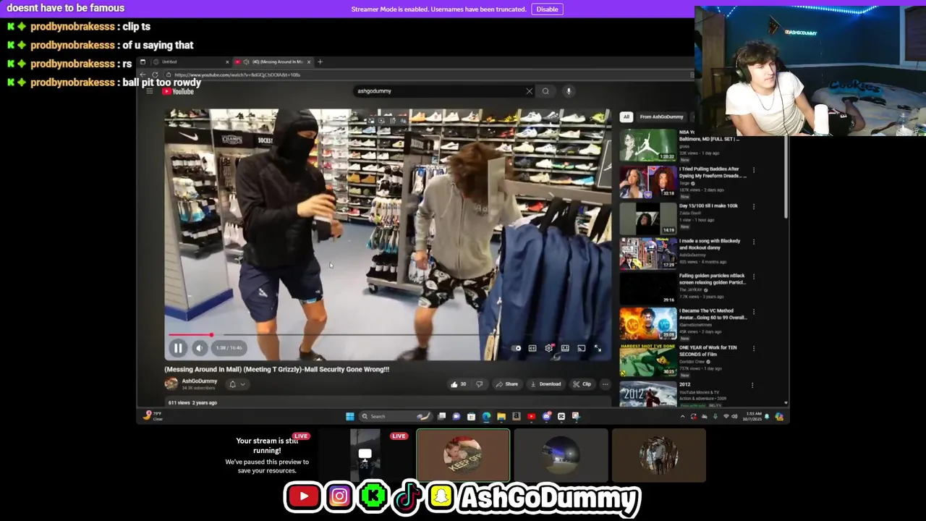Cast the video to a TV
This screenshot has height=521, width=926.
tap(581, 348)
